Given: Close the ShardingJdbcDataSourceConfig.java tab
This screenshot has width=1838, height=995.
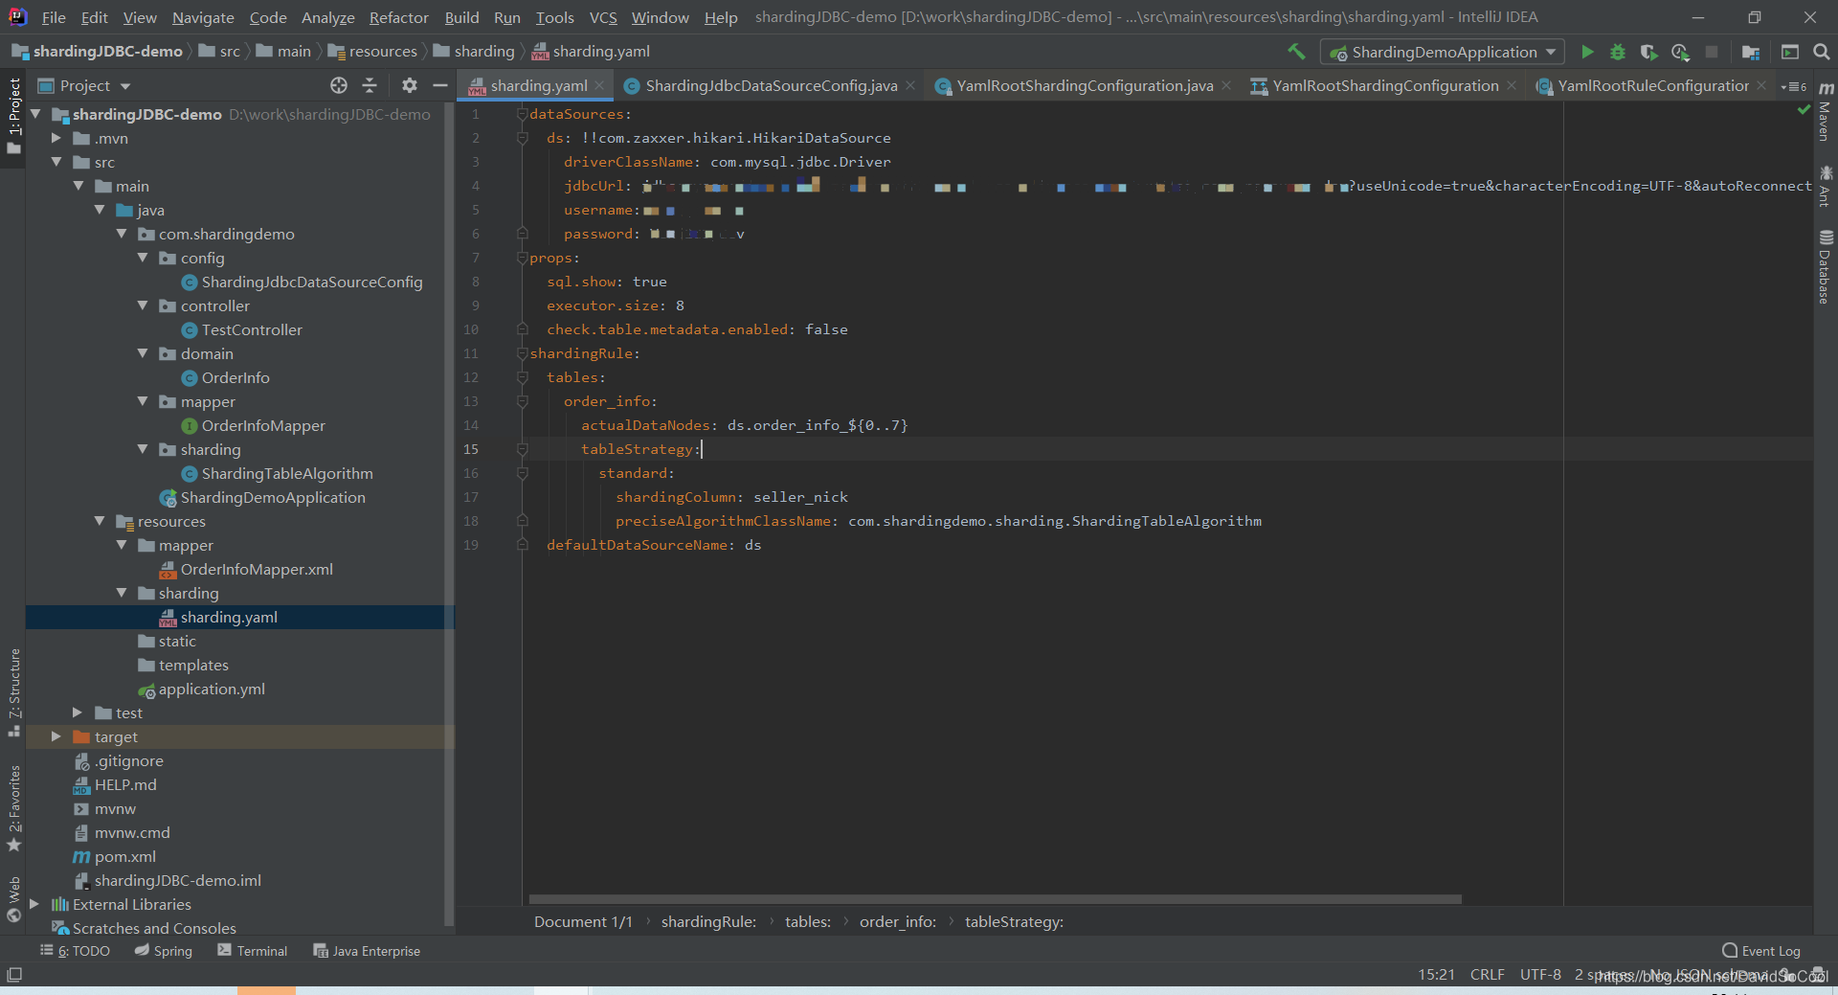Looking at the screenshot, I should (910, 85).
